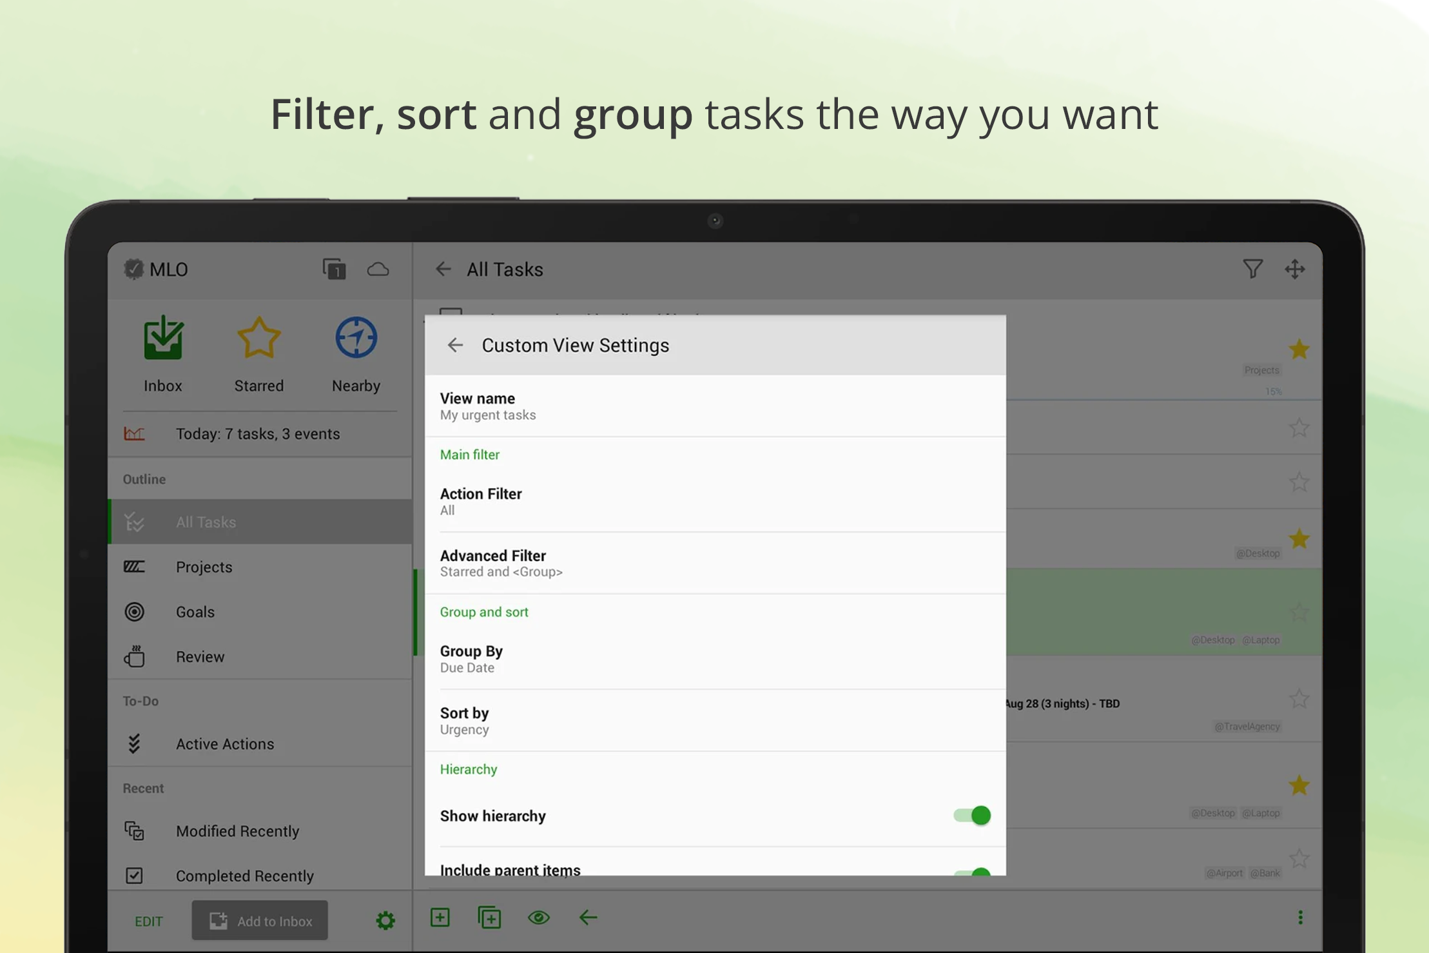Toggle the eye view icon
The image size is (1429, 953).
[539, 917]
